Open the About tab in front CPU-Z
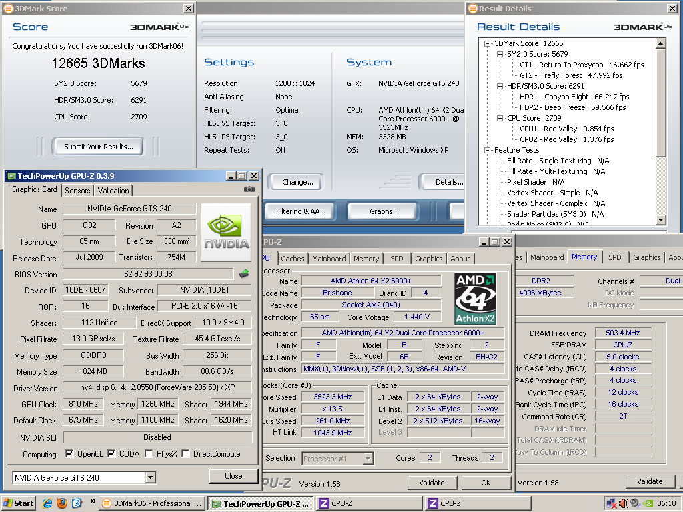Image resolution: width=683 pixels, height=512 pixels. click(460, 259)
